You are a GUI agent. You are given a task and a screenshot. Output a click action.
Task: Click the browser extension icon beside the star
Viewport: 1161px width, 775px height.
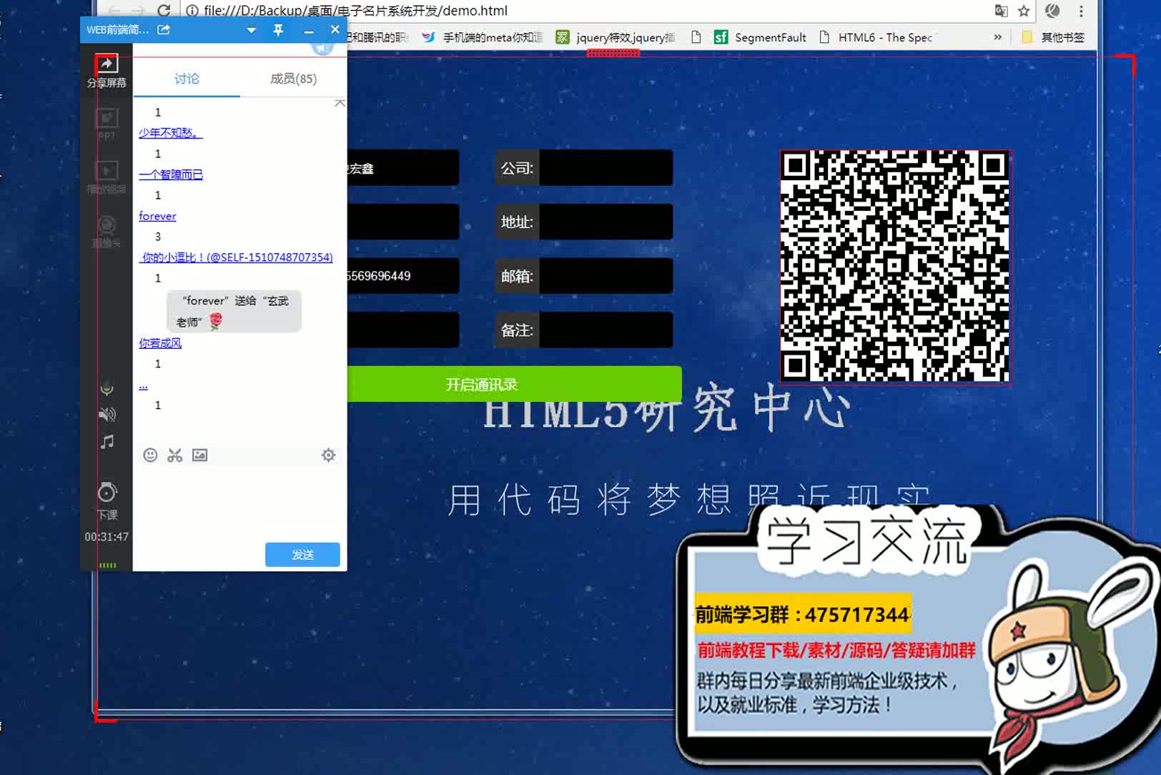point(1052,10)
